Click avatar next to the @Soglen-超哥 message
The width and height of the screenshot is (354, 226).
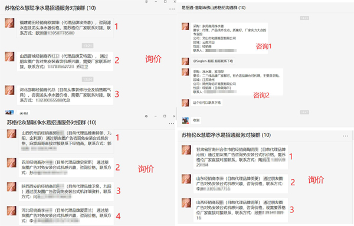click(x=185, y=61)
